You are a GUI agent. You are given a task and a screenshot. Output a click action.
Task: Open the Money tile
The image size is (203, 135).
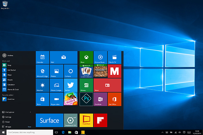86,85
